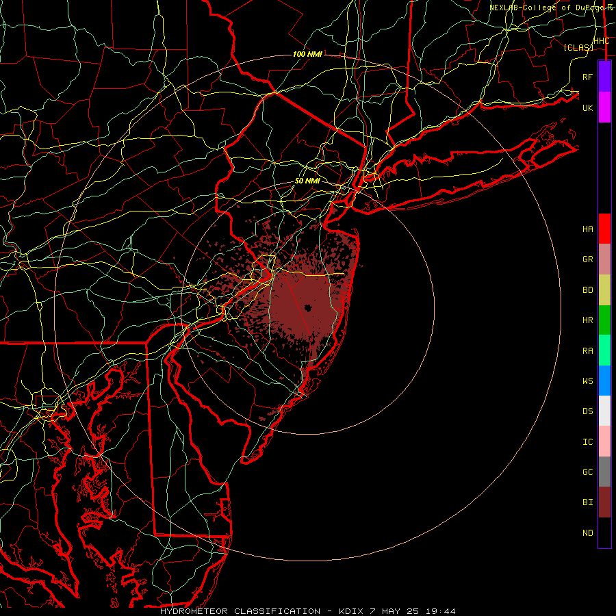Click the Hydrometeor Classification KDIX title text
The height and width of the screenshot is (616, 616).
pyautogui.click(x=308, y=611)
